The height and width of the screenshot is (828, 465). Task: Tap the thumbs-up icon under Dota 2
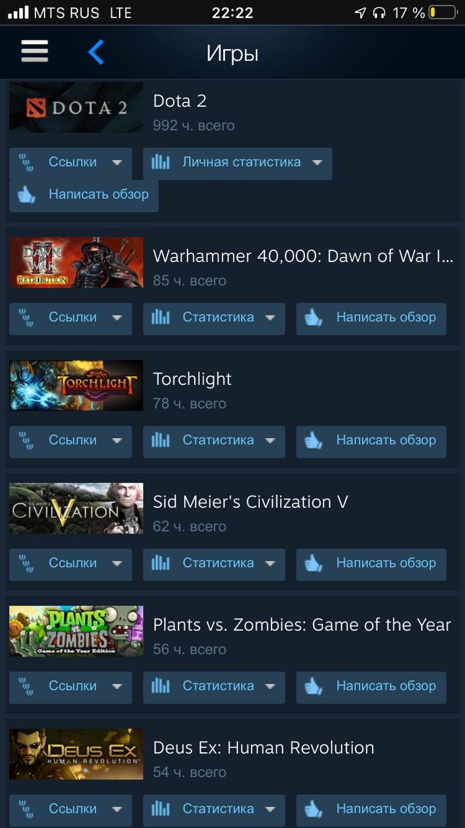point(27,194)
